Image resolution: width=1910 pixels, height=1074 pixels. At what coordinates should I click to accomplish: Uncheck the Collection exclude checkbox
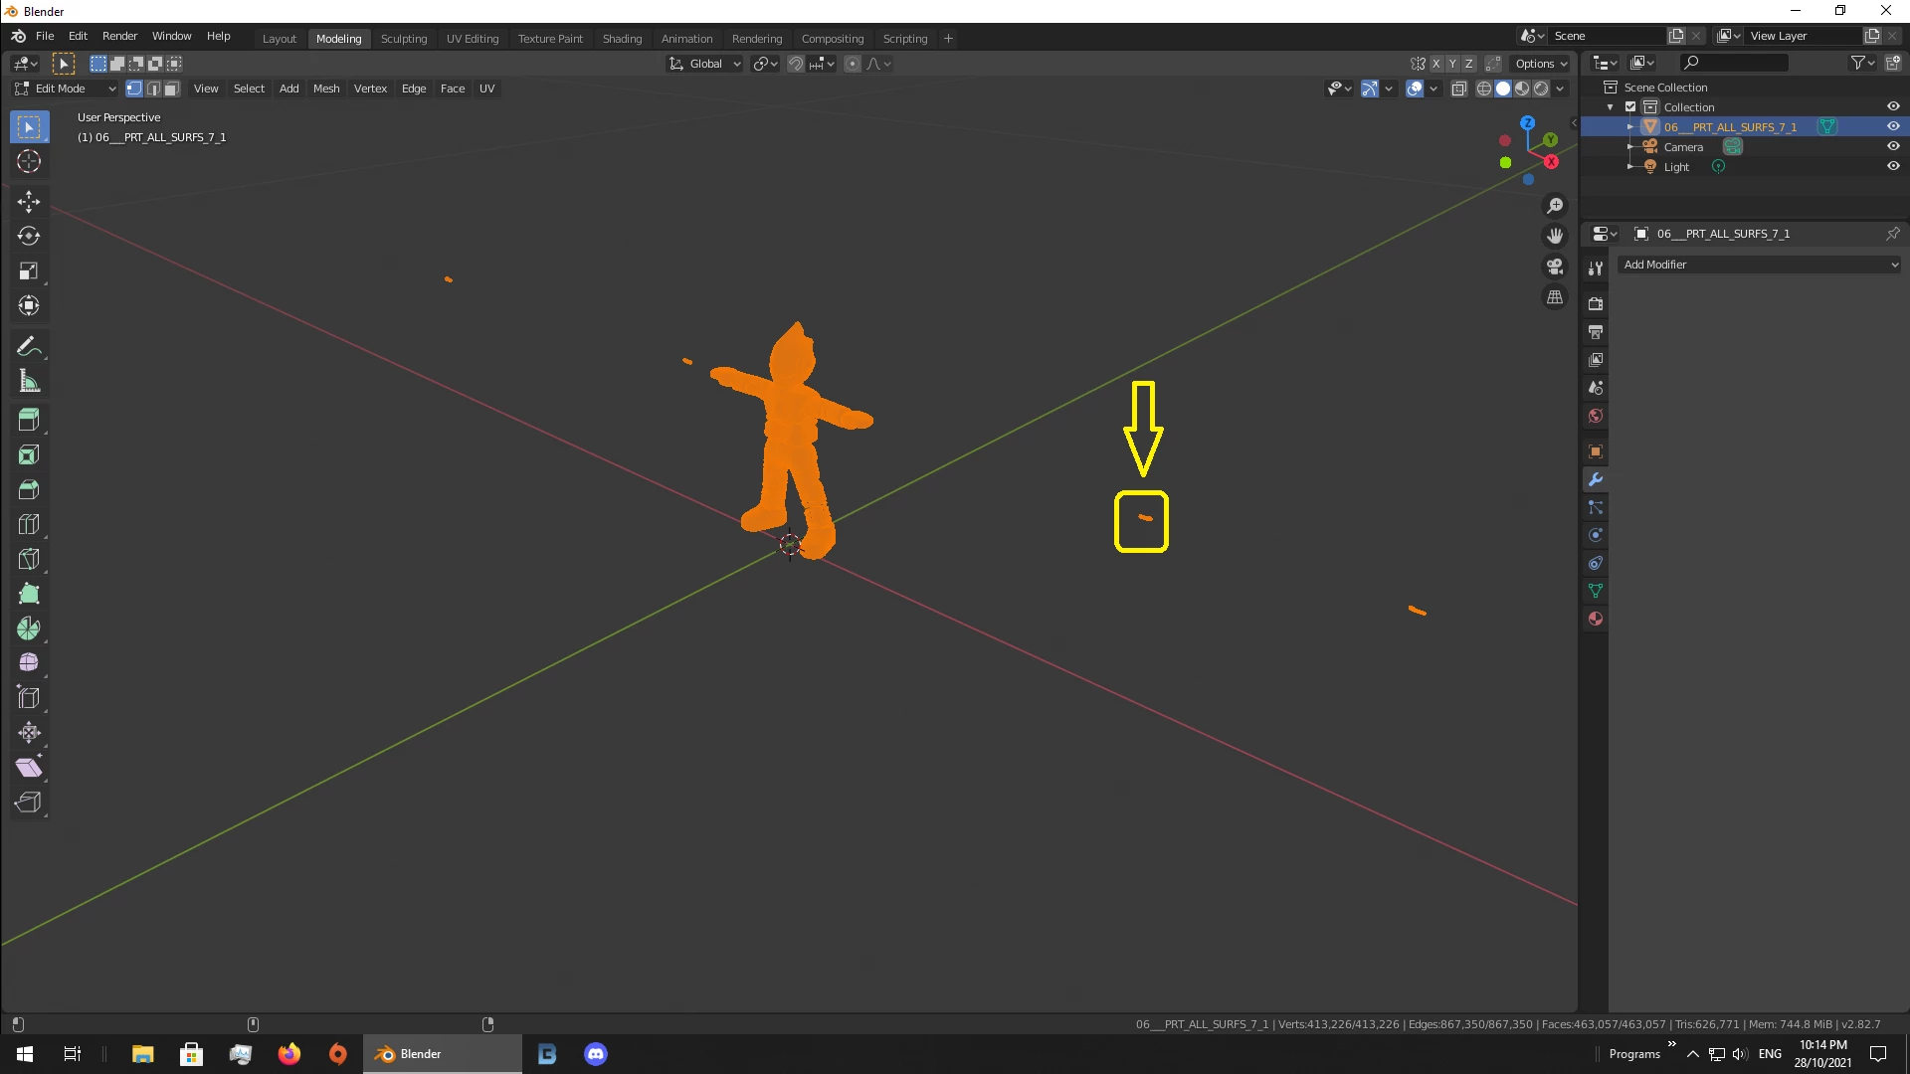pyautogui.click(x=1630, y=106)
